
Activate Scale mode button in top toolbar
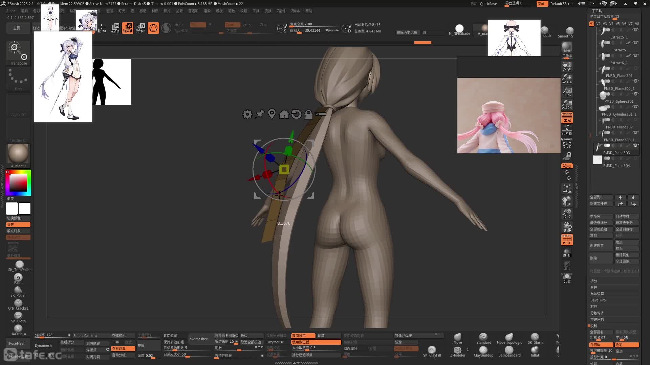point(128,28)
